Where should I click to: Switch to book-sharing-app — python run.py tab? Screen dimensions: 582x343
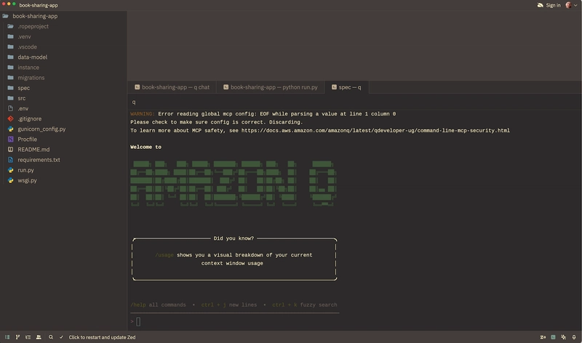tap(270, 87)
